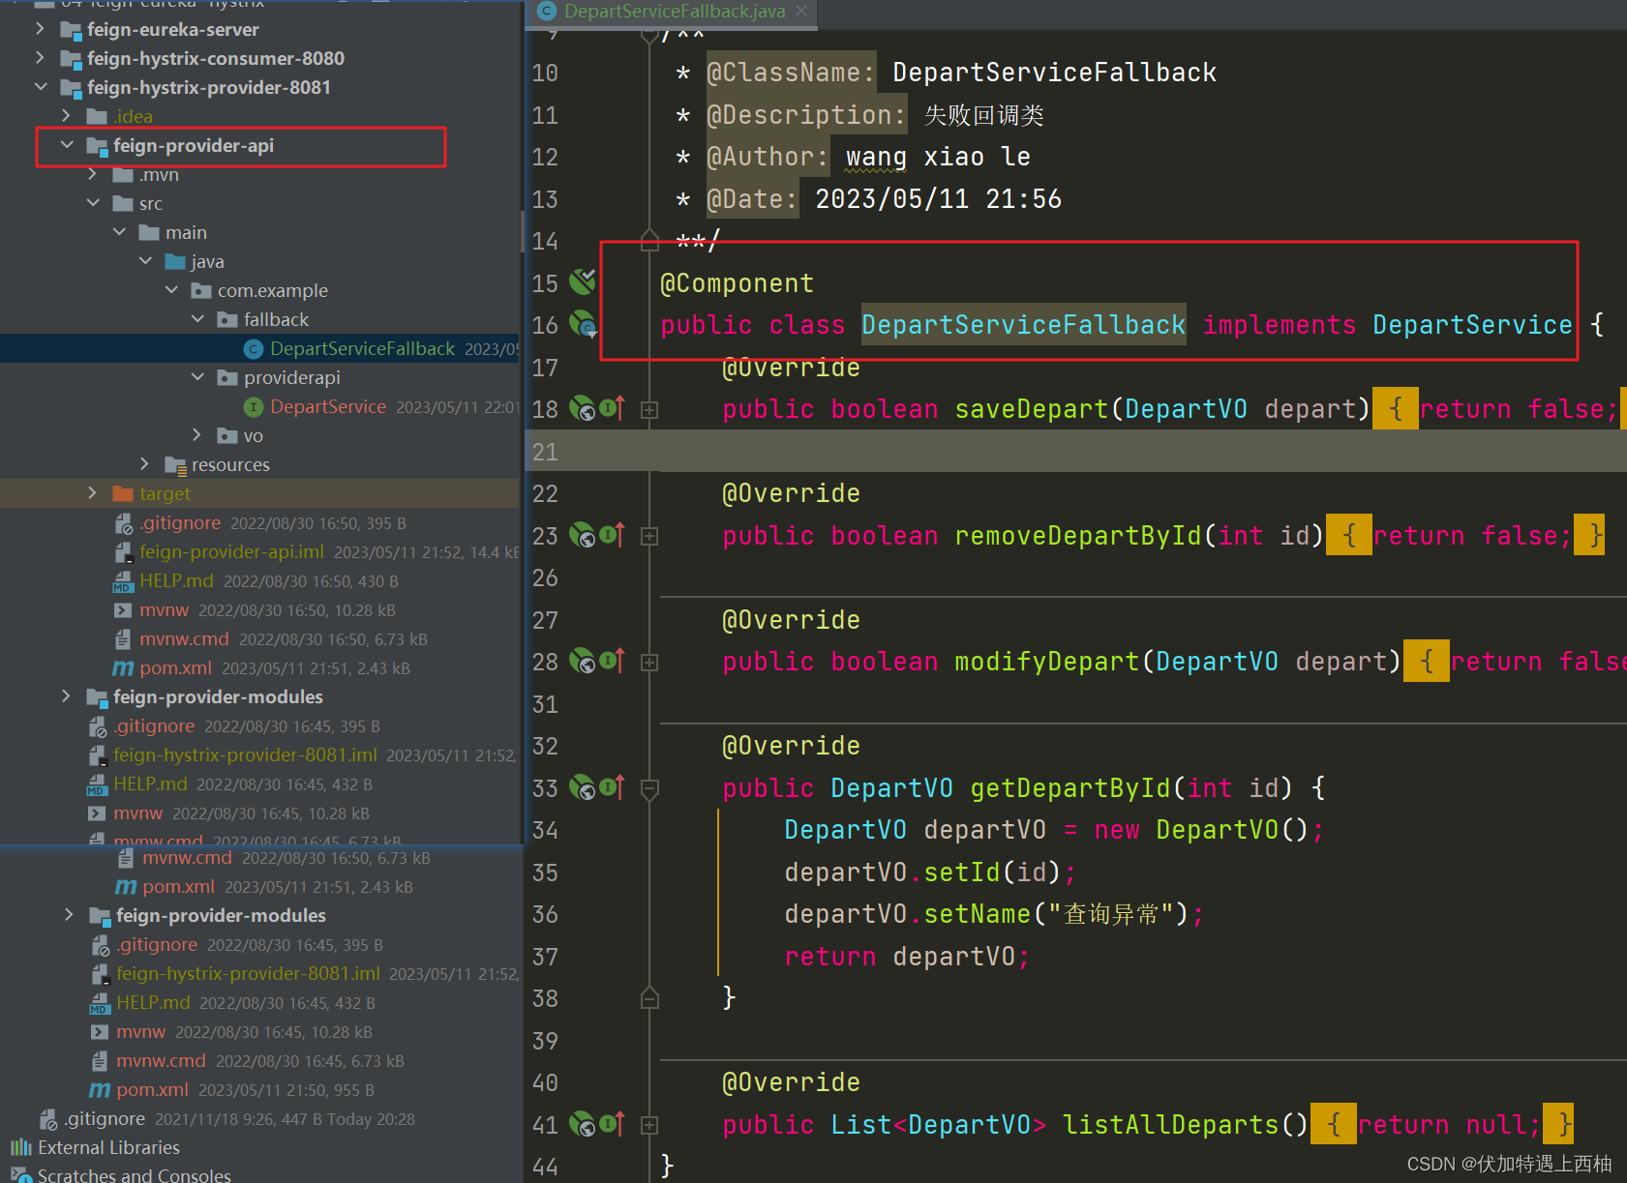Open the pom.xml sized 955 B
Viewport: 1627px width, 1183px height.
coord(152,1089)
